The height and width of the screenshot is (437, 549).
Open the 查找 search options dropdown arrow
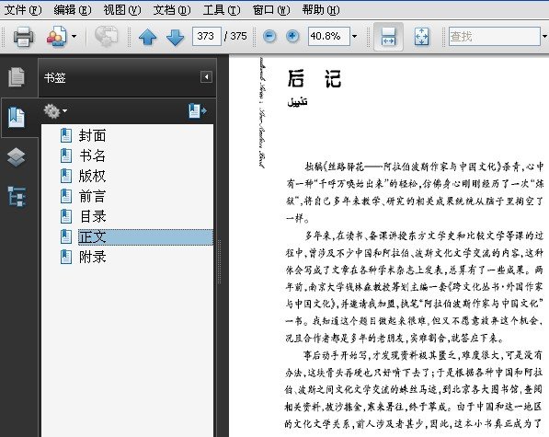click(544, 36)
